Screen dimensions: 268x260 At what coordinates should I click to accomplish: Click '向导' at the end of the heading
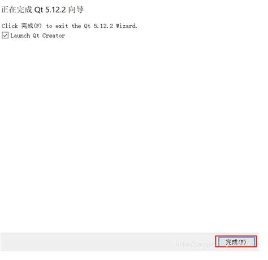pyautogui.click(x=76, y=10)
